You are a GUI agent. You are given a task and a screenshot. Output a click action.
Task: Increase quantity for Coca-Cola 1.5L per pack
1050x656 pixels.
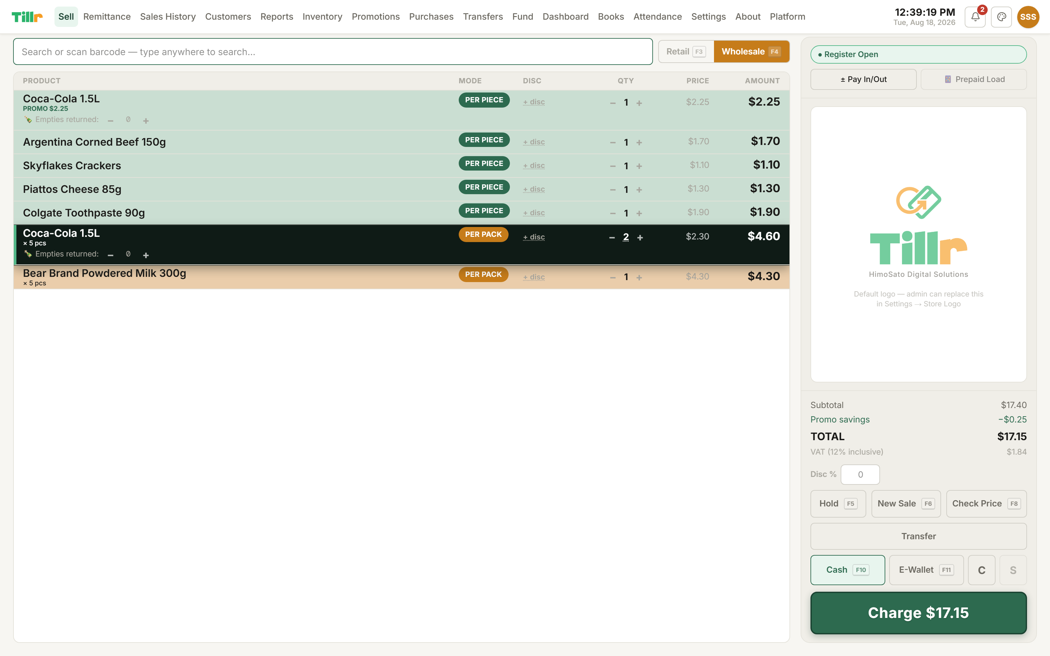point(640,237)
